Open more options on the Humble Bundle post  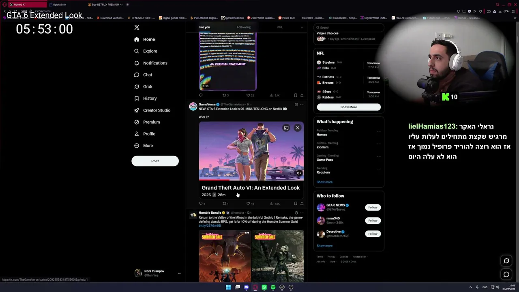[x=302, y=213]
